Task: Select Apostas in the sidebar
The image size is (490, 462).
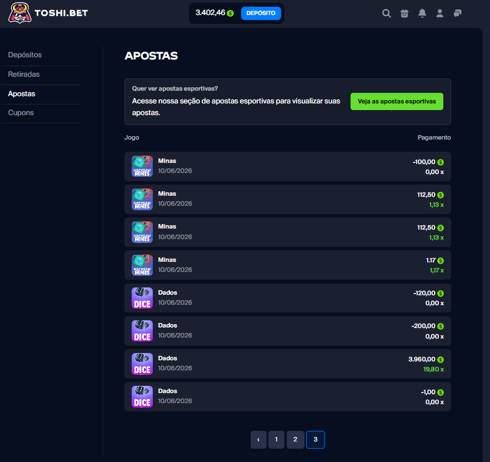Action: coord(22,94)
